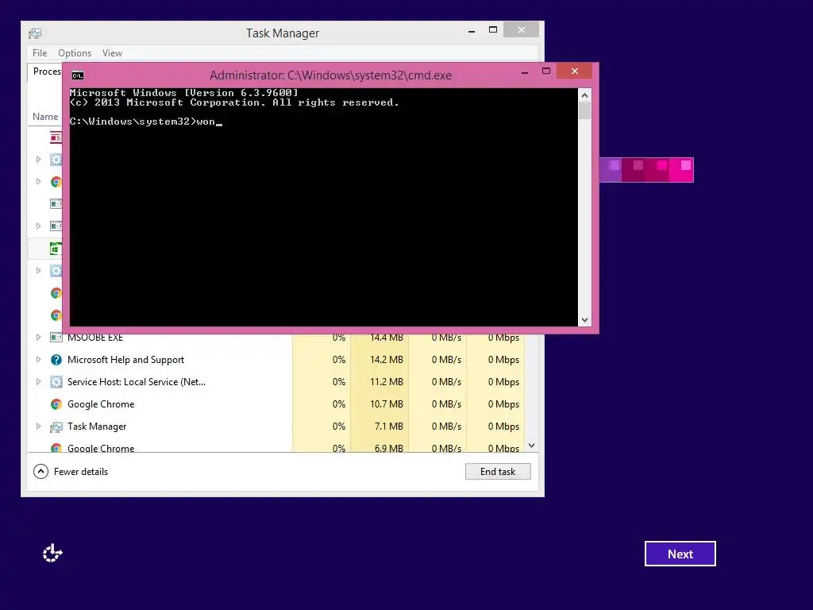Click the Chrome icon with 10.7 MB memory
This screenshot has height=610, width=813.
pyautogui.click(x=56, y=404)
